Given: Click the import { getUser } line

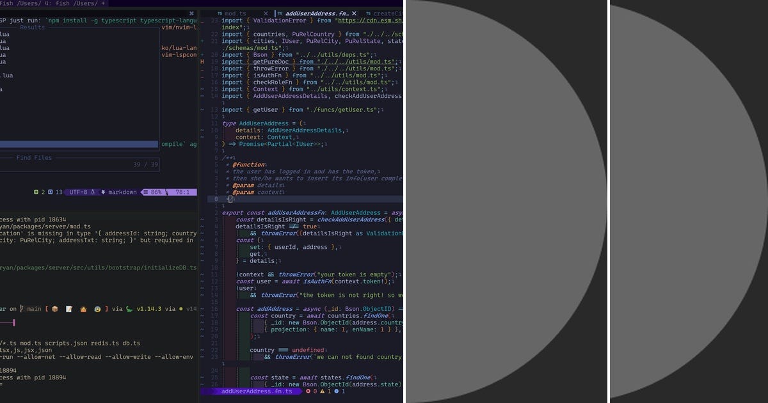Looking at the screenshot, I should pyautogui.click(x=303, y=110).
